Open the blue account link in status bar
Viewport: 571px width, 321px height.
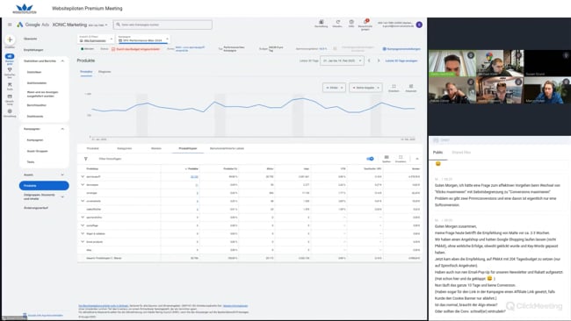190,49
